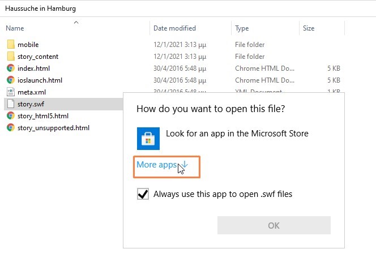Expand the More apps list
The image size is (376, 266).
tap(162, 165)
